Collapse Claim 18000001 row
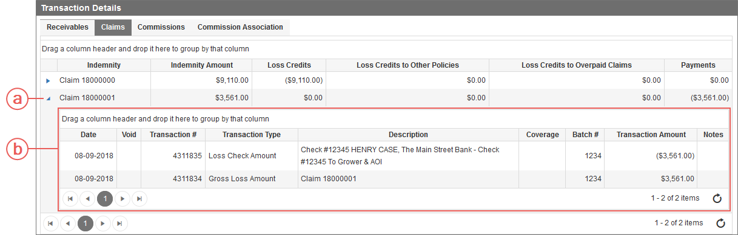The height and width of the screenshot is (235, 738). click(49, 98)
